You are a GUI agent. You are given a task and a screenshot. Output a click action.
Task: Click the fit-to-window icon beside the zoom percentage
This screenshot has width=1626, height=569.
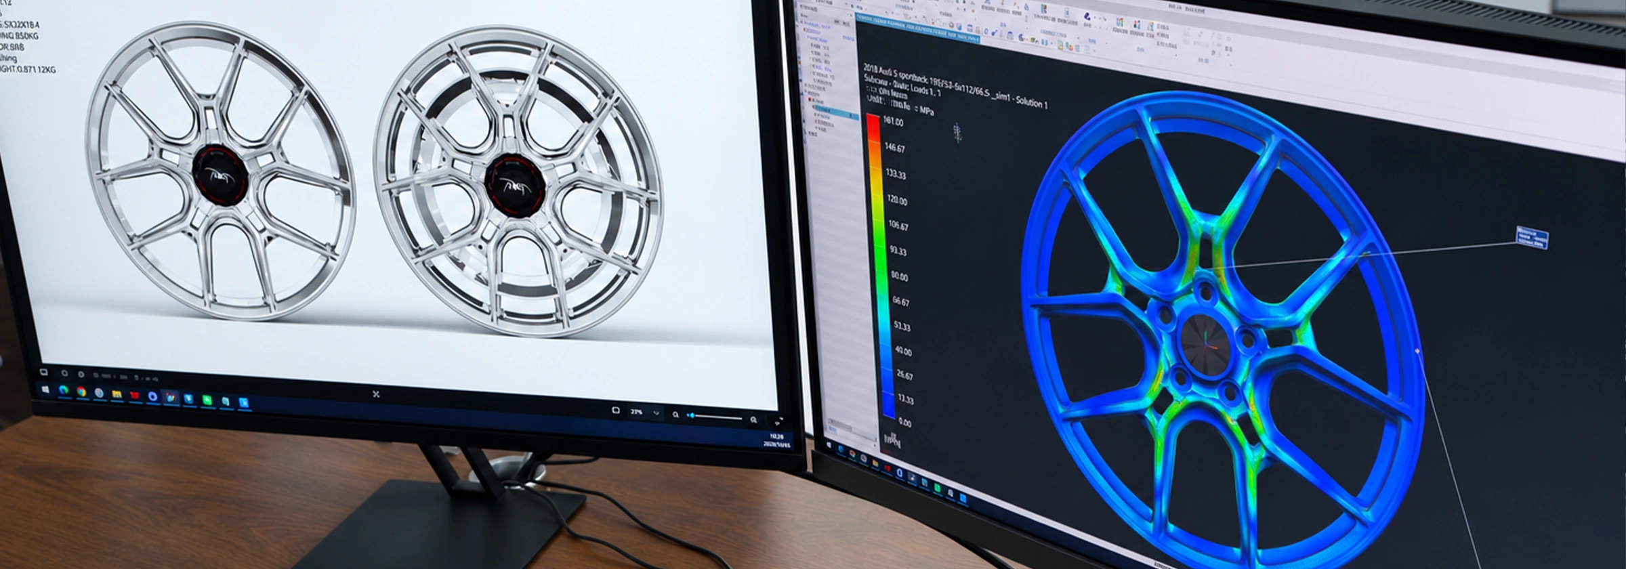615,410
